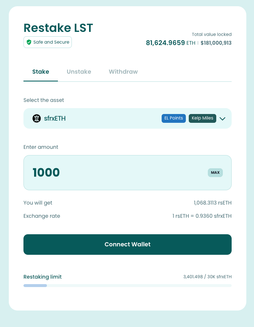Switch to the Unstake tab

[x=79, y=72]
